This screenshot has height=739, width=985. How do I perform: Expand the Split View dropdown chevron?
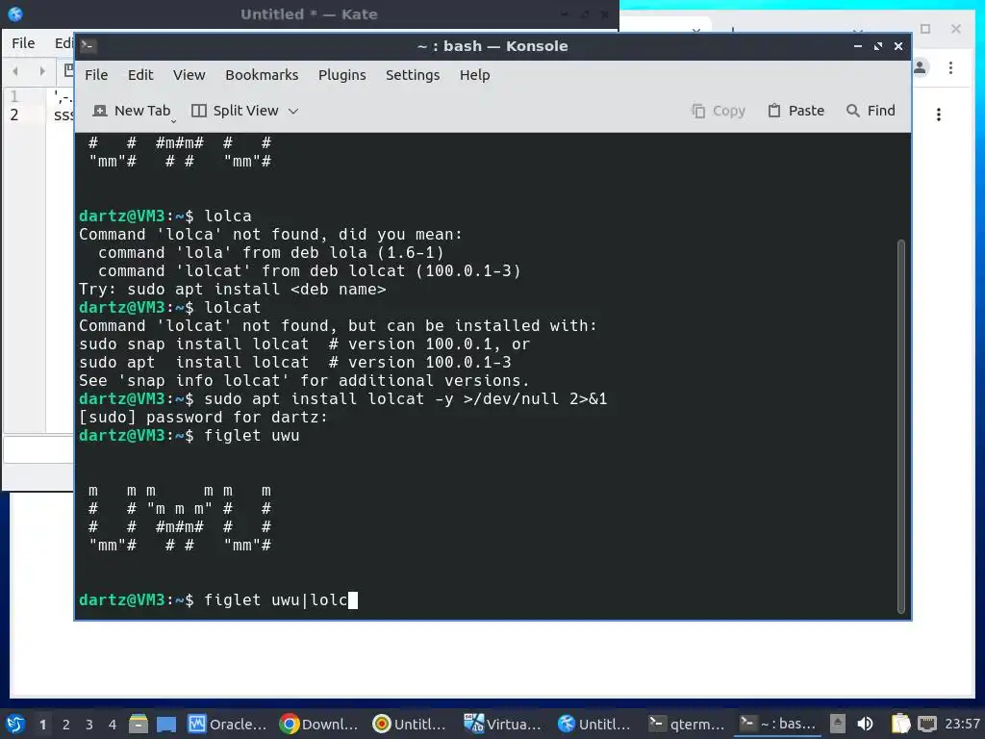coord(293,112)
